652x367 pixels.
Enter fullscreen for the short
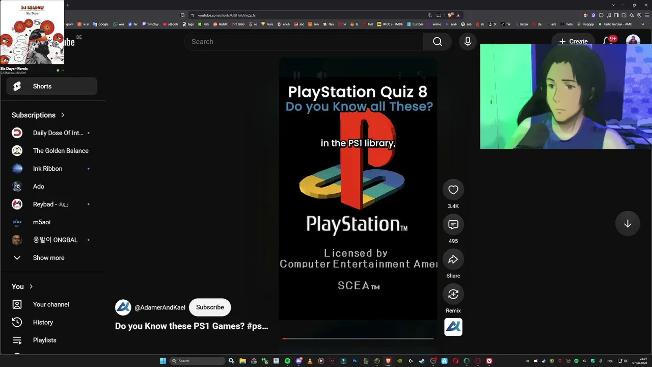(421, 75)
